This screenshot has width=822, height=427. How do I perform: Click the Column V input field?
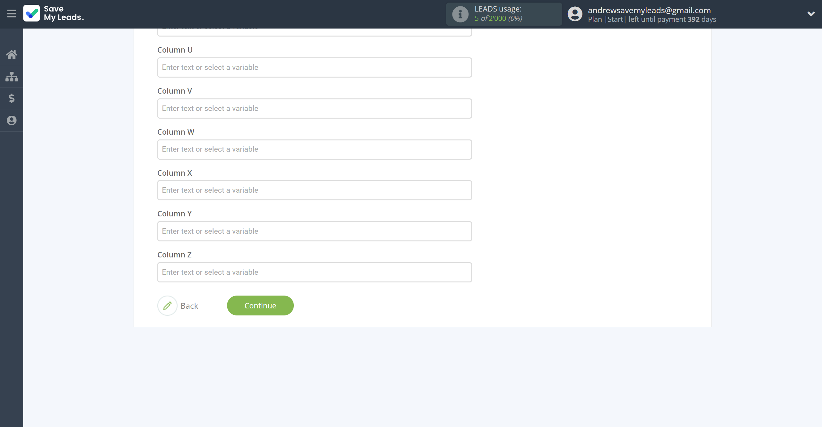314,108
